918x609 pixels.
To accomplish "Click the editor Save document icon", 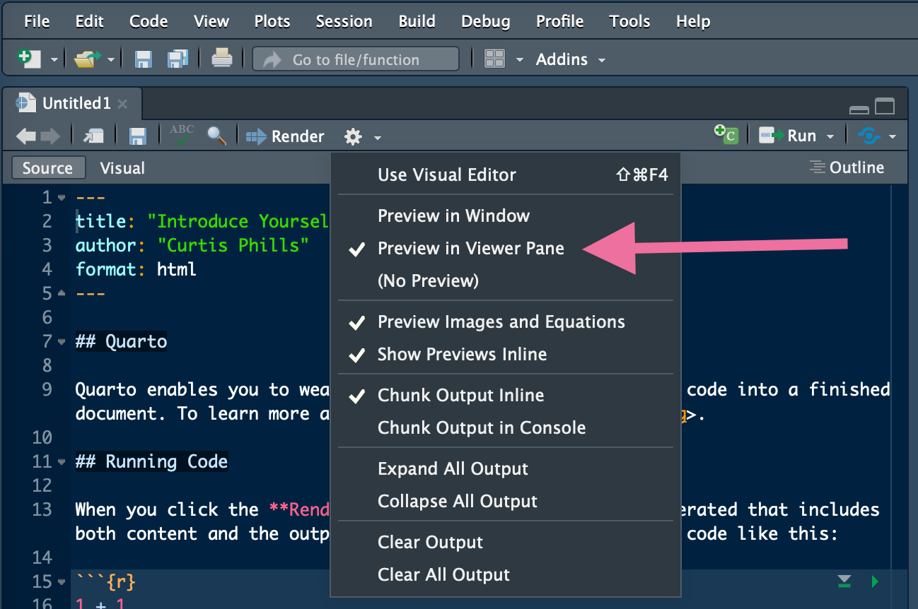I will click(x=138, y=136).
